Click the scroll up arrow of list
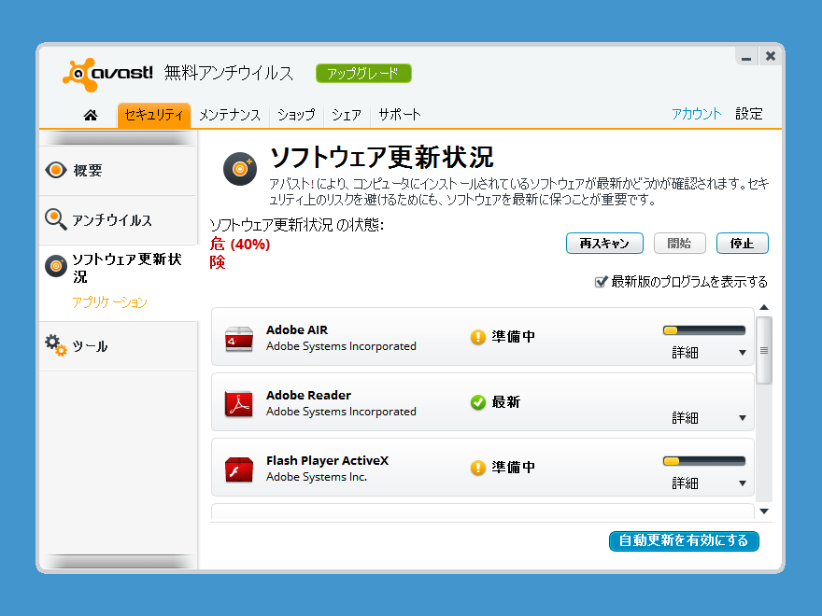822x616 pixels. pyautogui.click(x=764, y=307)
